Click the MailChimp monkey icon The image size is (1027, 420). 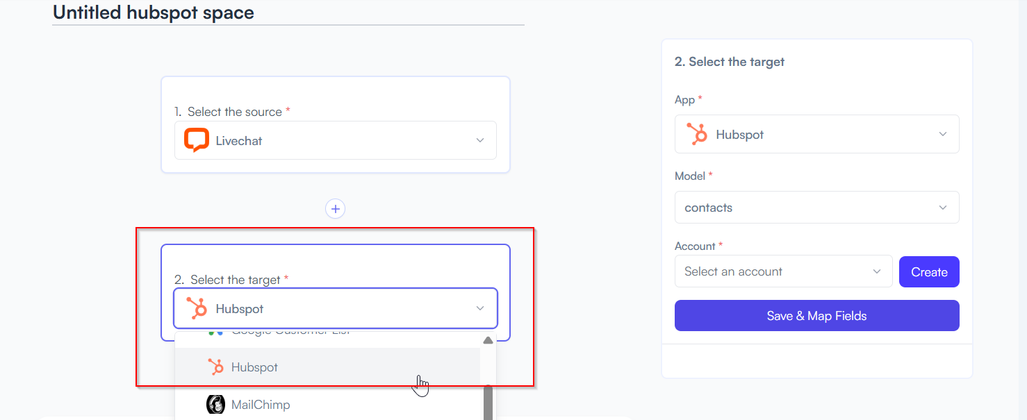click(x=215, y=404)
